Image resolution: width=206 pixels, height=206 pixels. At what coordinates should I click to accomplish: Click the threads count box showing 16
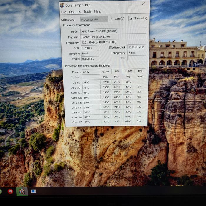point(131,19)
